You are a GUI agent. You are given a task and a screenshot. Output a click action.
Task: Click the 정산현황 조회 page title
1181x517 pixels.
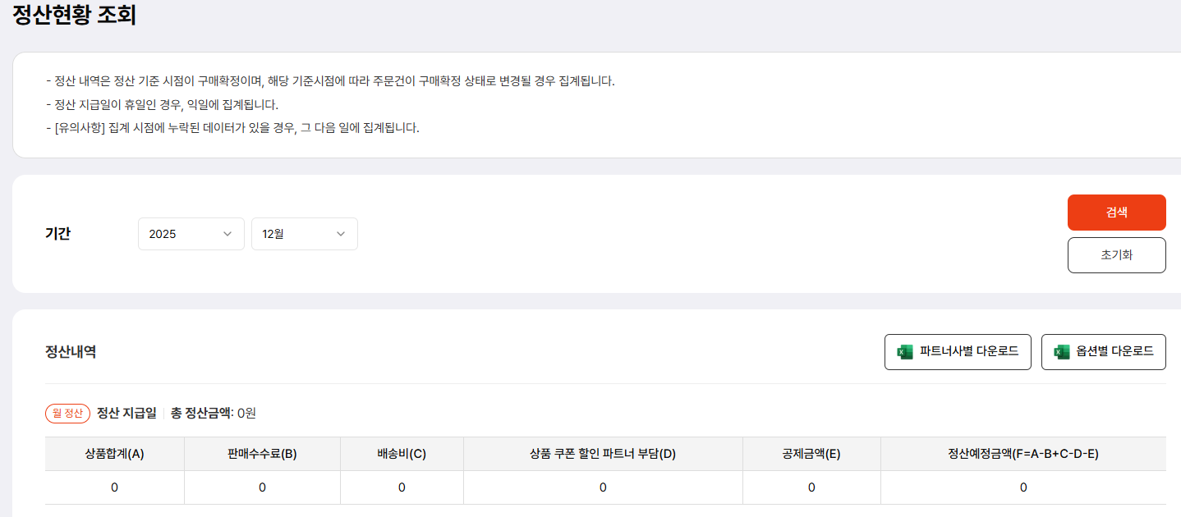[75, 15]
